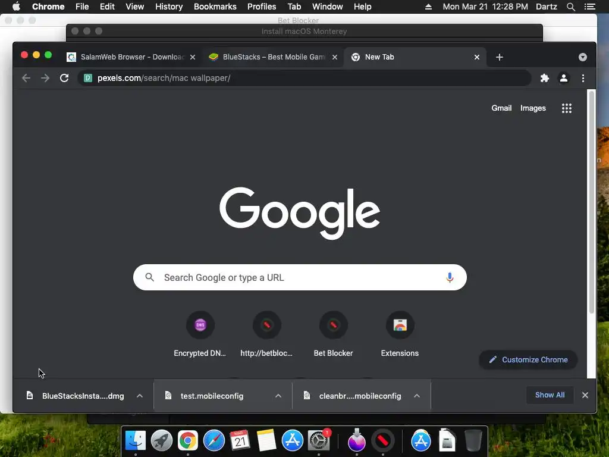Open the File menu
Viewport: 609px width, 457px height.
point(82,7)
